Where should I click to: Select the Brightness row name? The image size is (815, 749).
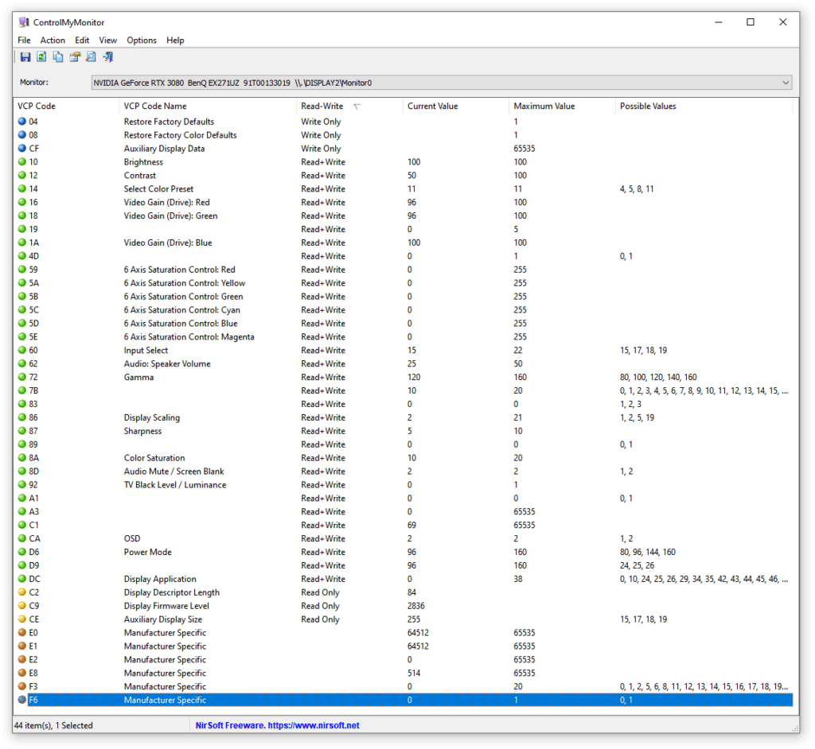[x=143, y=161]
